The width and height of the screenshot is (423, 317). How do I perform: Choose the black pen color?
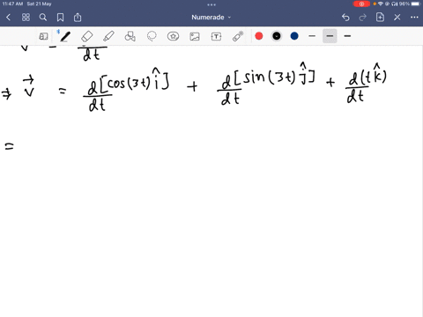277,36
